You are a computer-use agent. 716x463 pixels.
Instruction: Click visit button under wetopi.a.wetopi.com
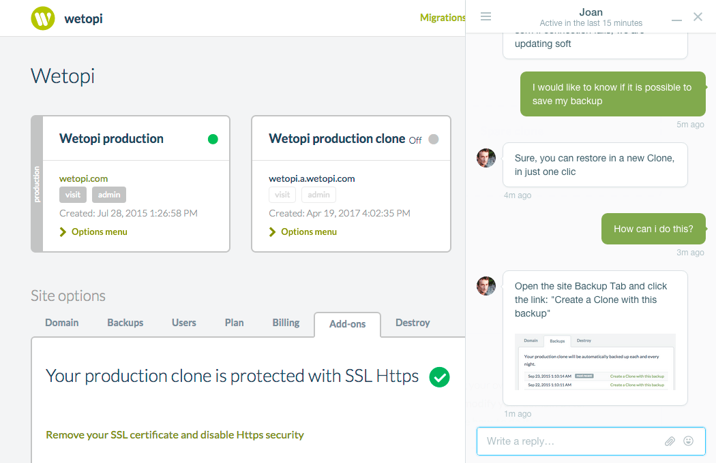tap(282, 195)
